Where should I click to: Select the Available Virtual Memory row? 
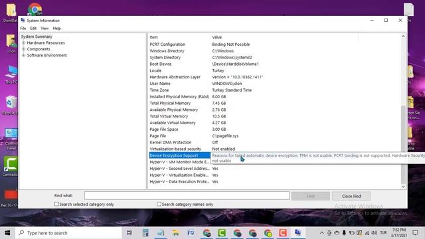274,123
